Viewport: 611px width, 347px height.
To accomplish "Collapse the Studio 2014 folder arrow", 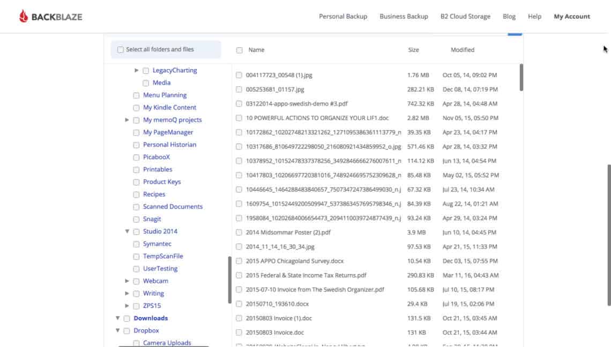I will [127, 231].
